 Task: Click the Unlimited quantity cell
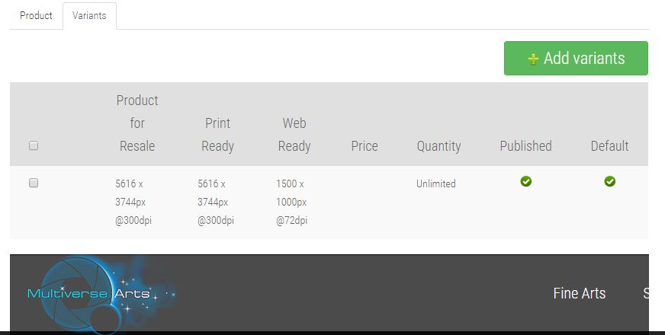(x=436, y=183)
